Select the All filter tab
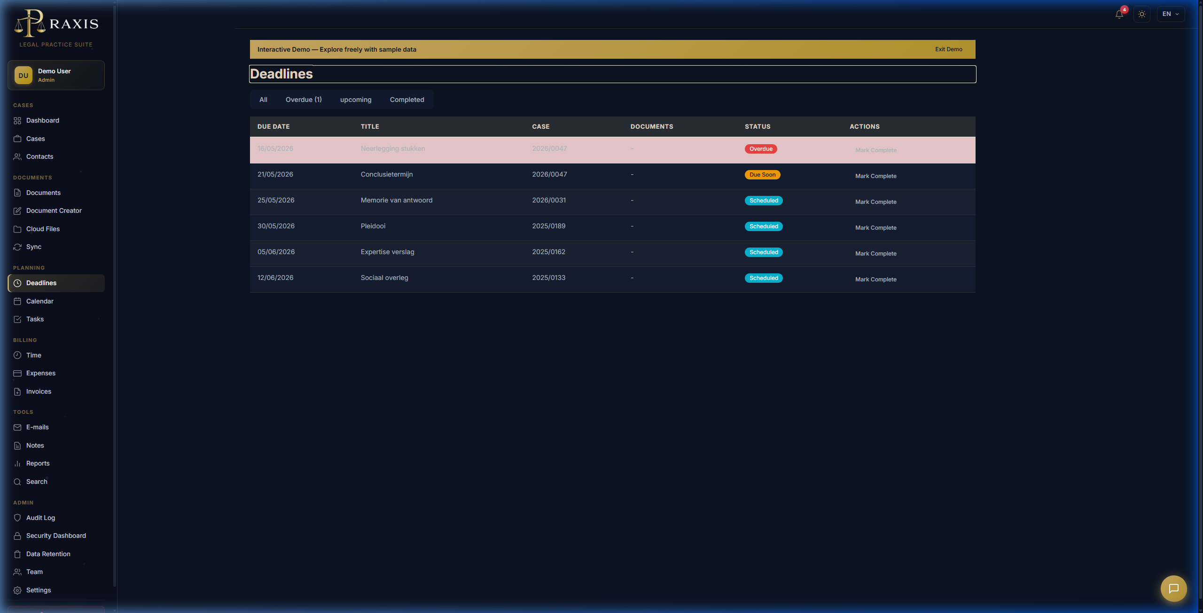Image resolution: width=1203 pixels, height=613 pixels. [x=263, y=100]
